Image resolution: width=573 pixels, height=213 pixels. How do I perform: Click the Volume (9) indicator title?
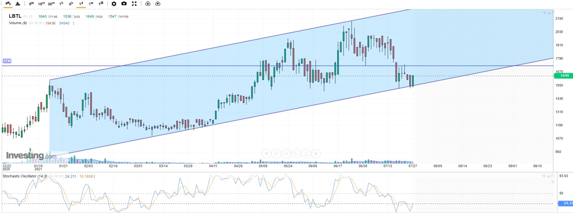coord(18,23)
